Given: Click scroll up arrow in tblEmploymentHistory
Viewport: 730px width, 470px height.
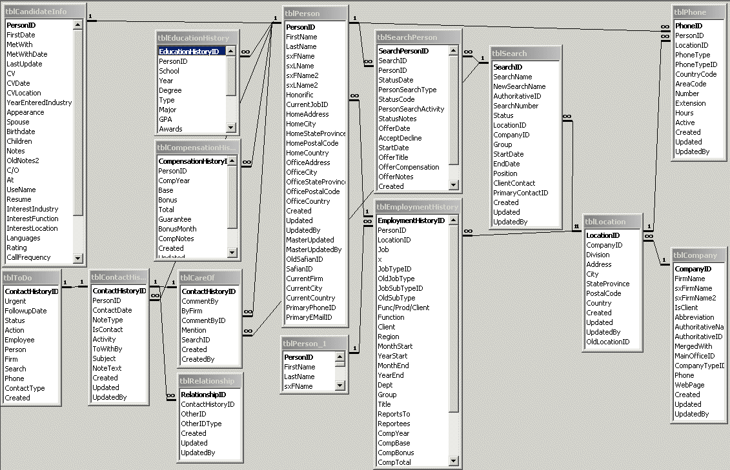Looking at the screenshot, I should [x=454, y=220].
